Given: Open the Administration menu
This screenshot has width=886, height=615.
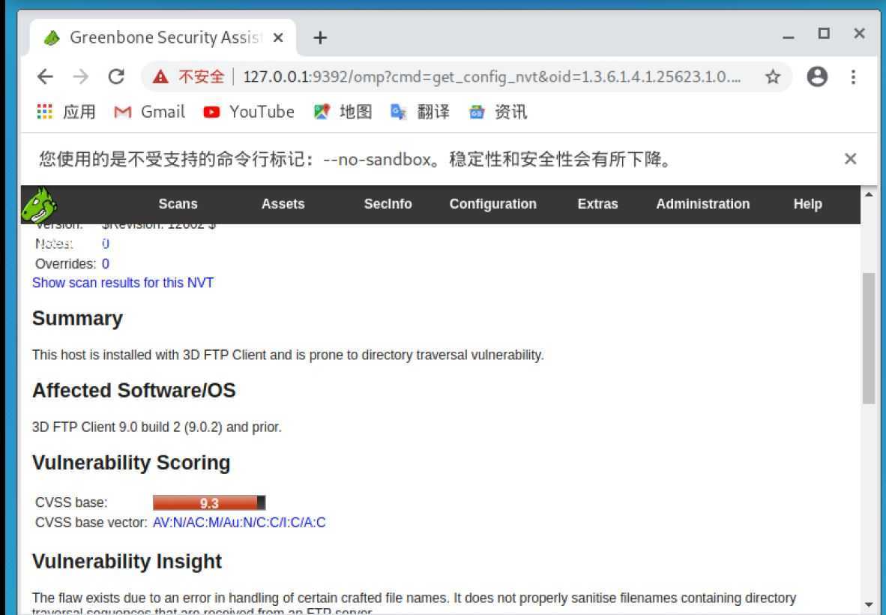Looking at the screenshot, I should (x=703, y=204).
